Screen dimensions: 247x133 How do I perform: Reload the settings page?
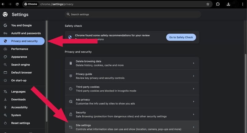(17, 4)
